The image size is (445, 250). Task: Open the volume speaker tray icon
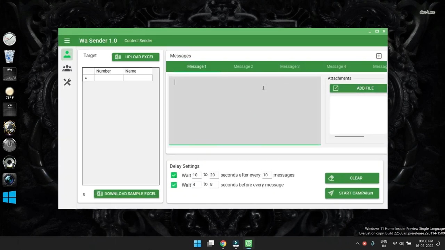pos(402,243)
